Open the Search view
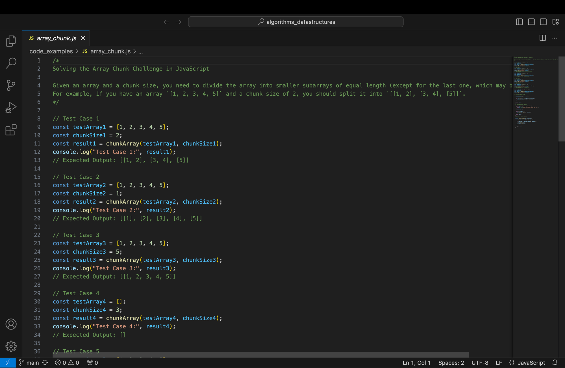Viewport: 565px width, 368px height. (x=11, y=63)
